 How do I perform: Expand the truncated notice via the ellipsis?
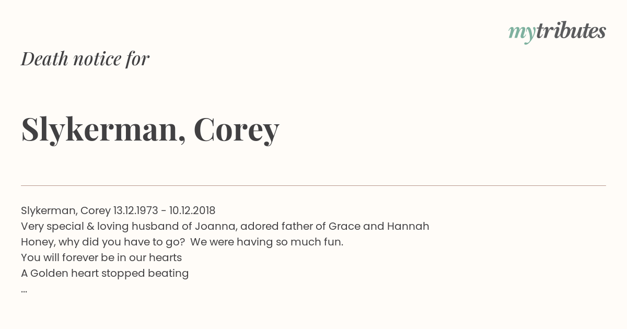click(x=24, y=291)
